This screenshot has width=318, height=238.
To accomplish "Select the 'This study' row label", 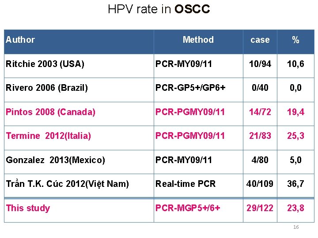I will tap(28, 208).
